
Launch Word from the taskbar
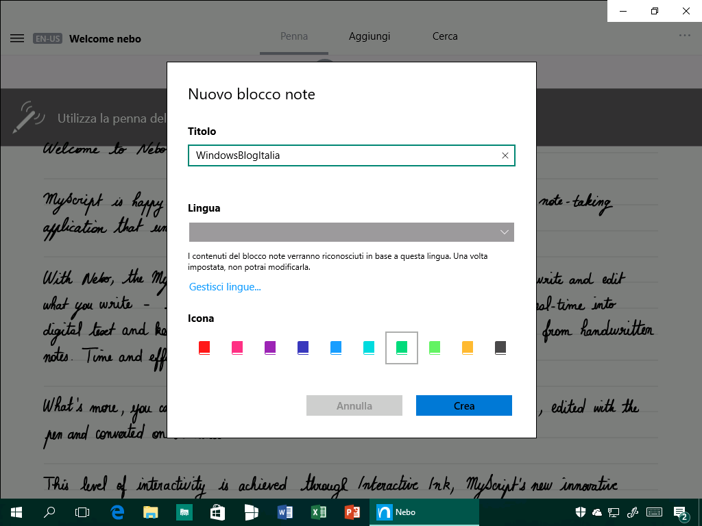click(x=285, y=512)
